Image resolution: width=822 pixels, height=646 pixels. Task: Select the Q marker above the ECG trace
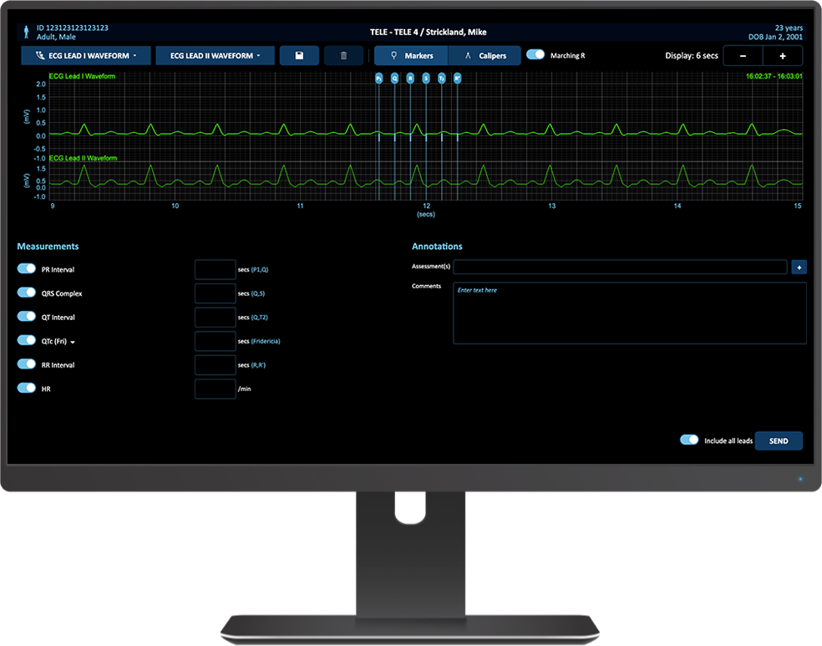tap(394, 78)
